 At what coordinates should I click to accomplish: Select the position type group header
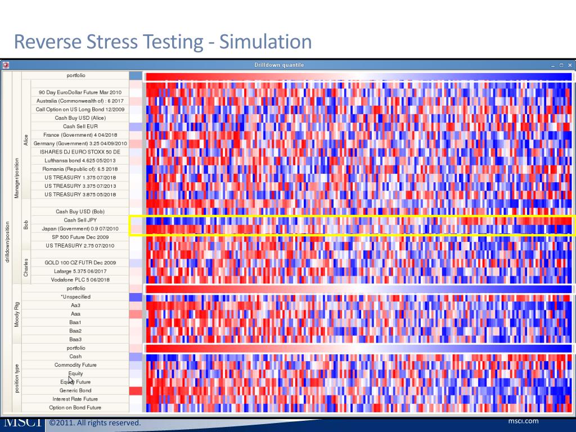(16, 378)
